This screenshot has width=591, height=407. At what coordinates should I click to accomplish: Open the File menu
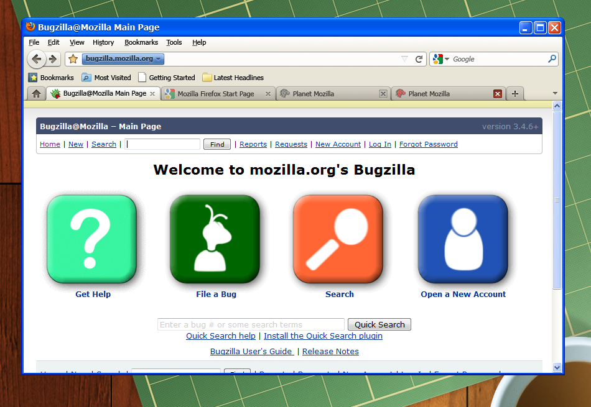(x=34, y=42)
